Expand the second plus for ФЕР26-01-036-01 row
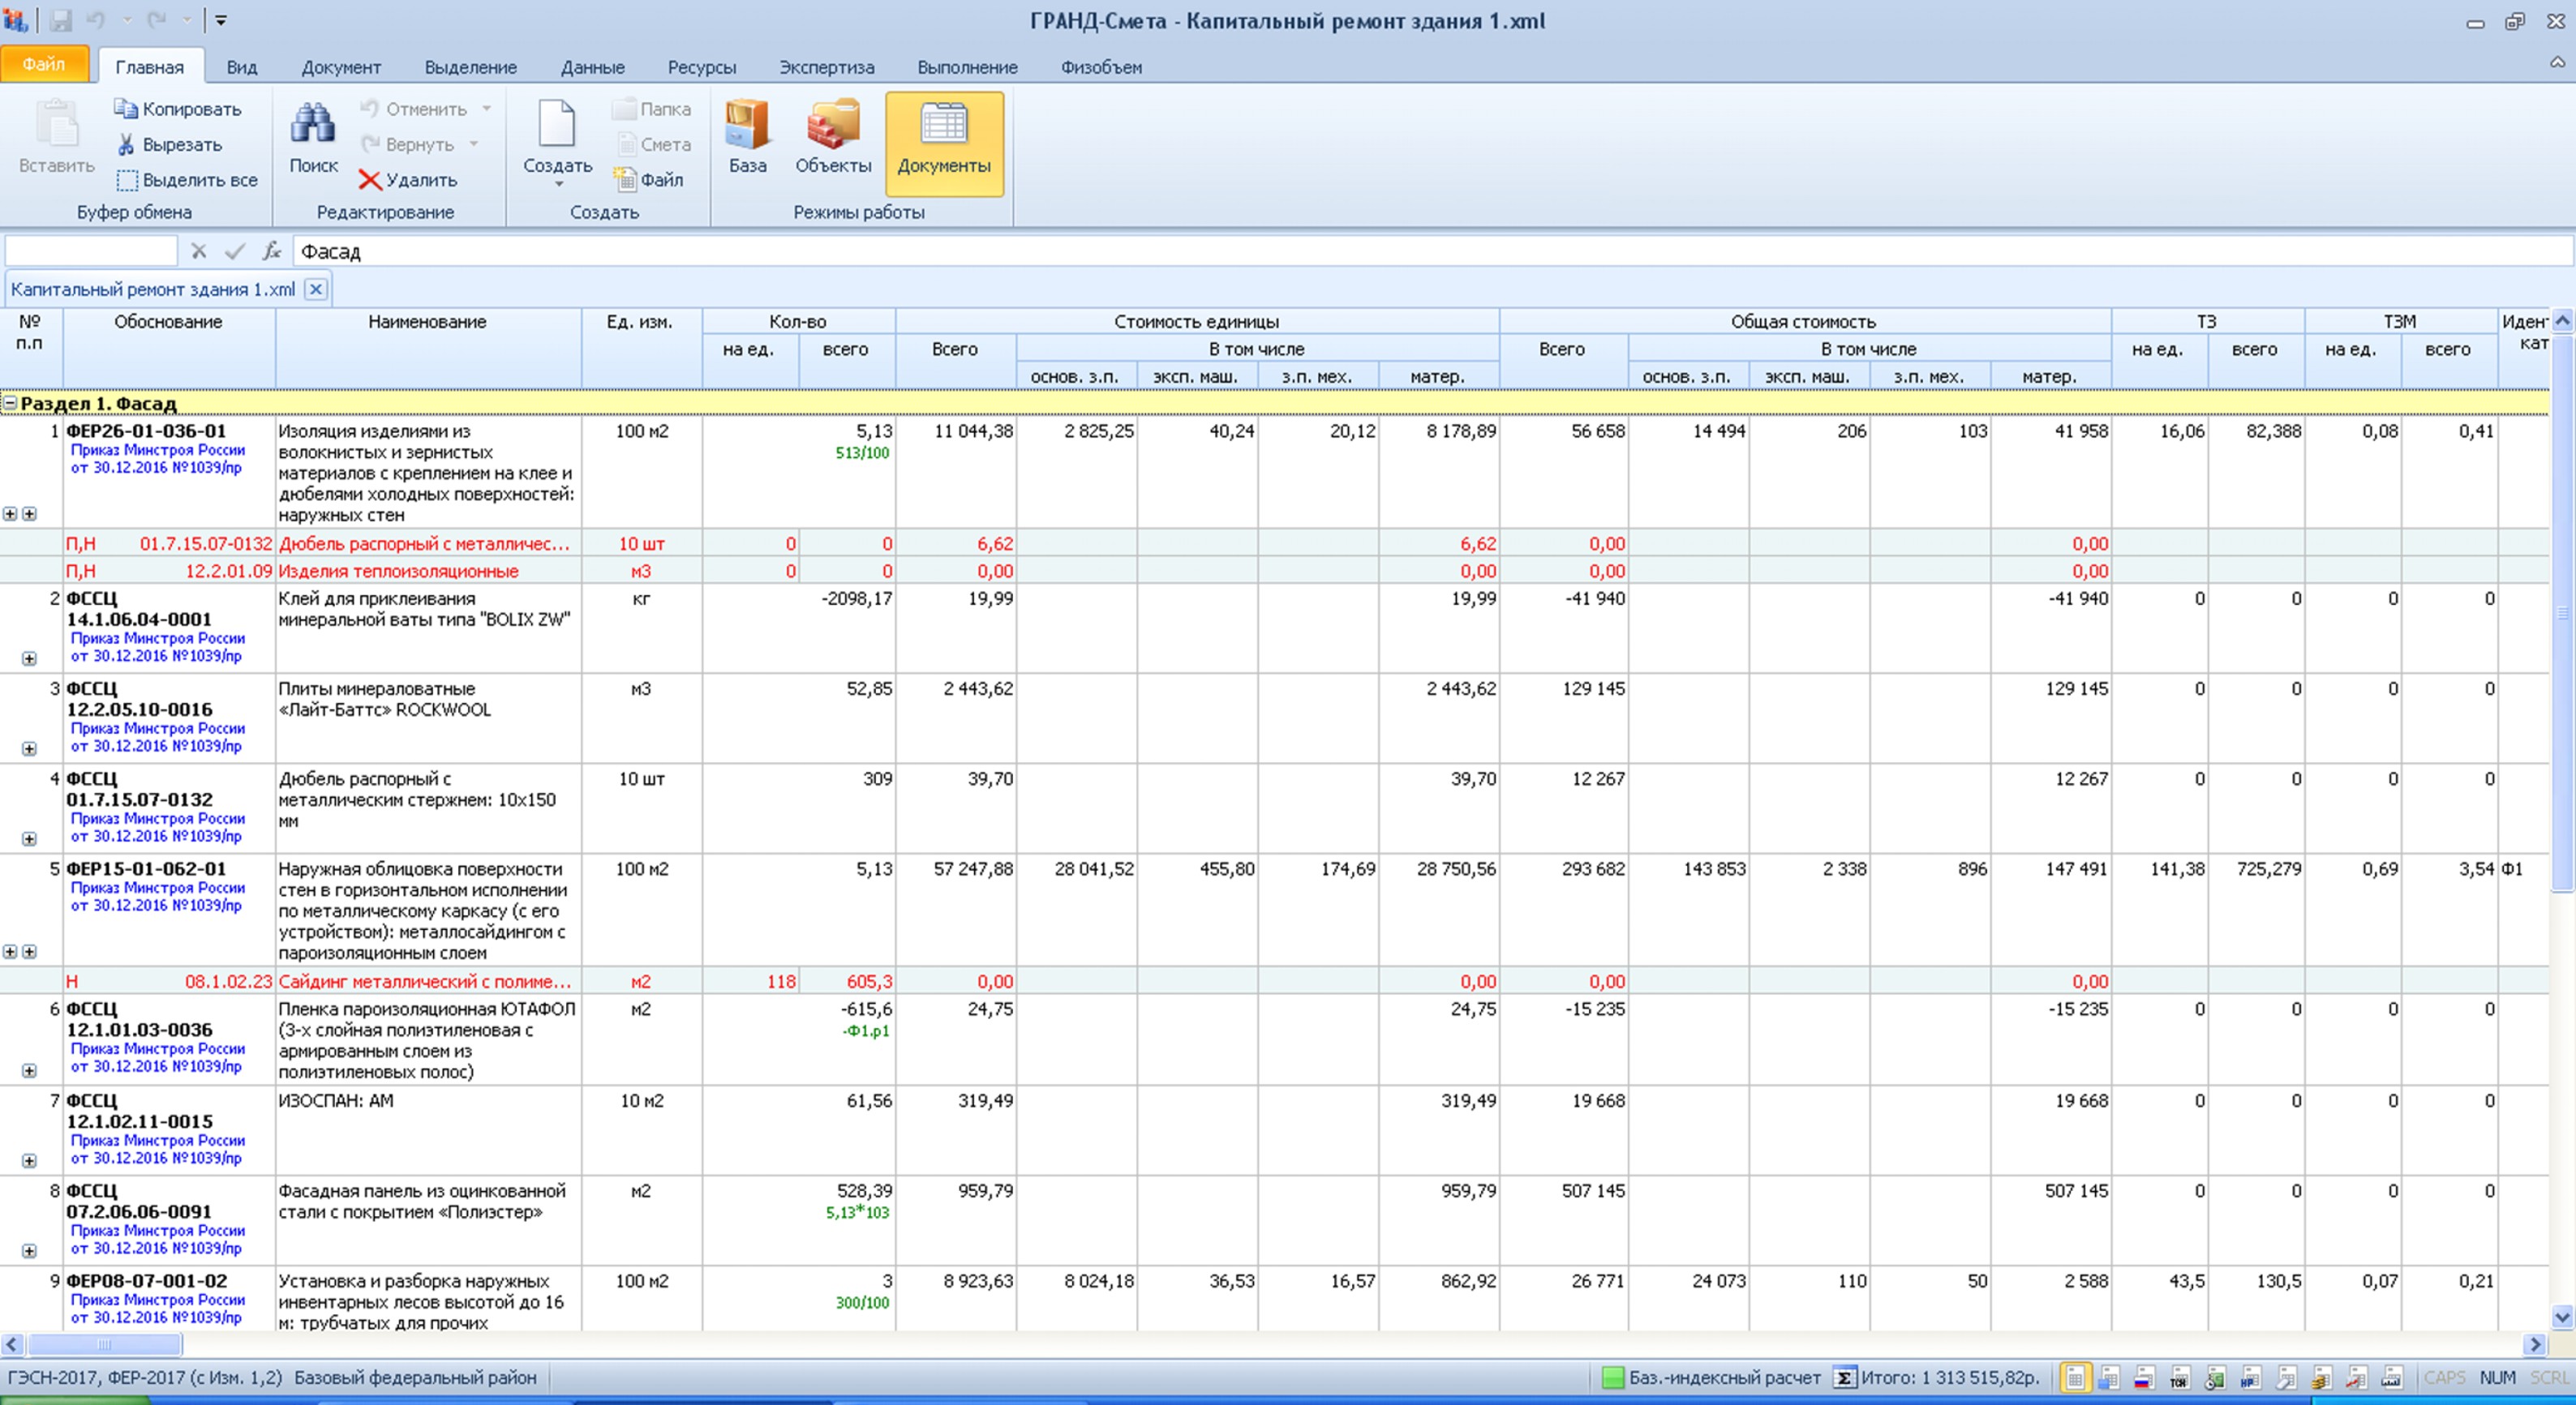Viewport: 2576px width, 1405px height. [x=29, y=514]
